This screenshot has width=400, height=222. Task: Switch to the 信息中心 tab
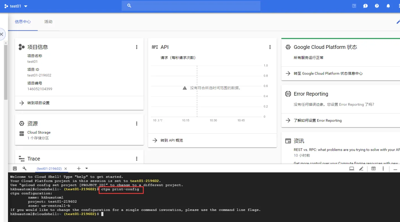tap(23, 22)
